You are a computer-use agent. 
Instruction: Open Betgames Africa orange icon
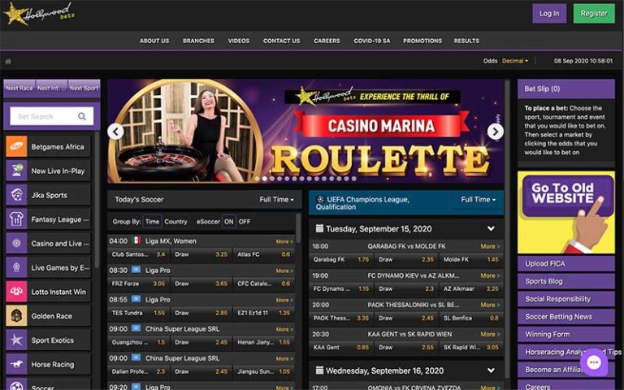pyautogui.click(x=17, y=146)
